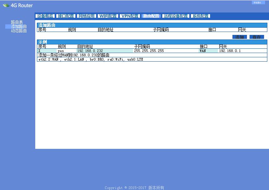Viewport: 269px width, 190px height.
Task: Open 路由表 in the sidebar
Action: [x=17, y=22]
